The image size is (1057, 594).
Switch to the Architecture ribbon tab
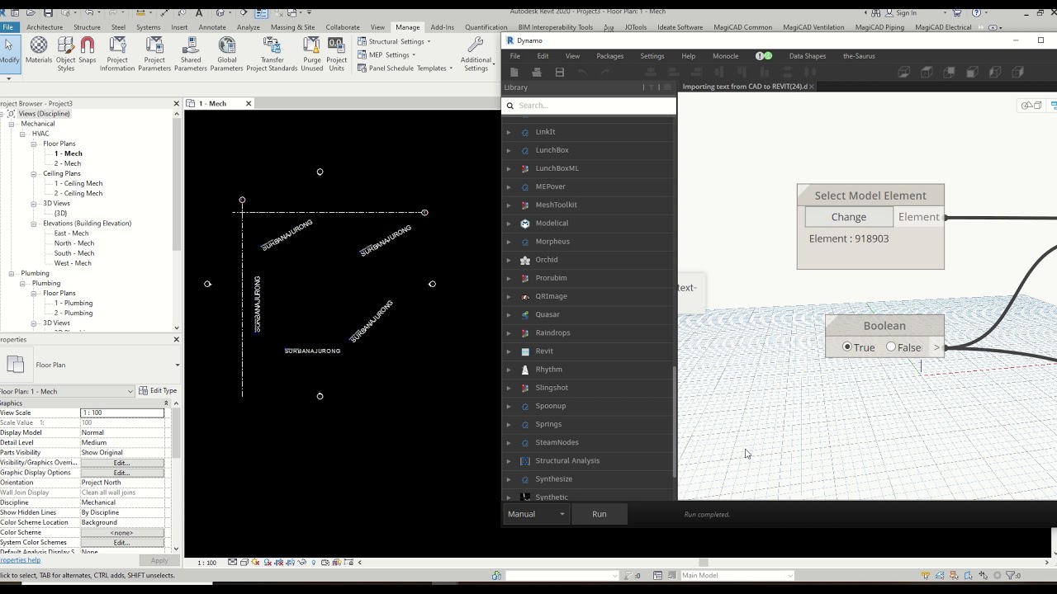(x=45, y=27)
